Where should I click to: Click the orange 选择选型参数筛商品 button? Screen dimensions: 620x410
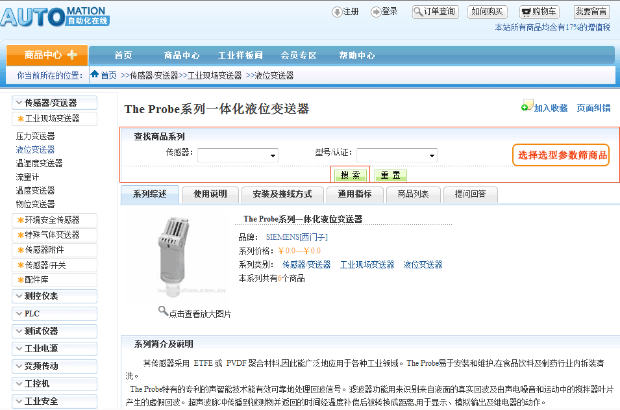coord(561,155)
